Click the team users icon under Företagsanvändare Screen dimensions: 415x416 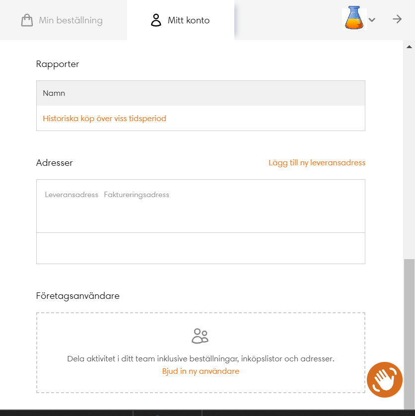pos(200,336)
